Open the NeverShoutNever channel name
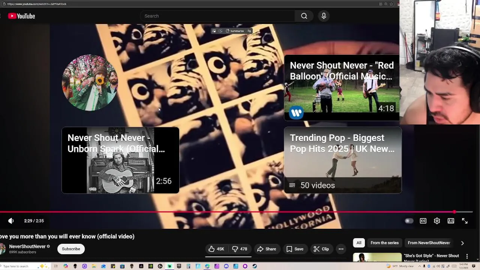The image size is (480, 270). [x=27, y=246]
